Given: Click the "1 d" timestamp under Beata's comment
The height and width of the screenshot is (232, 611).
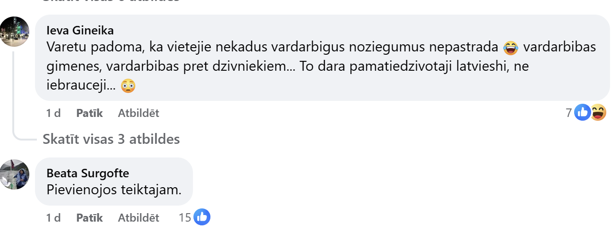Looking at the screenshot, I should pos(53,218).
